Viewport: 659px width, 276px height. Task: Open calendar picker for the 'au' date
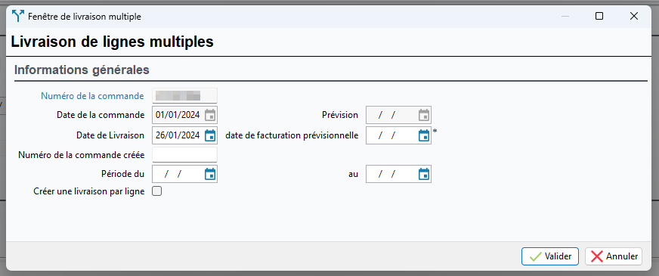pos(424,174)
